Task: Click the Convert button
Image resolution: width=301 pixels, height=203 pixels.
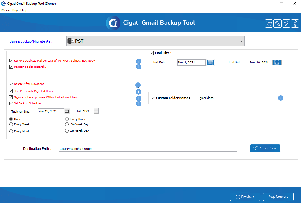Action: [x=278, y=197]
